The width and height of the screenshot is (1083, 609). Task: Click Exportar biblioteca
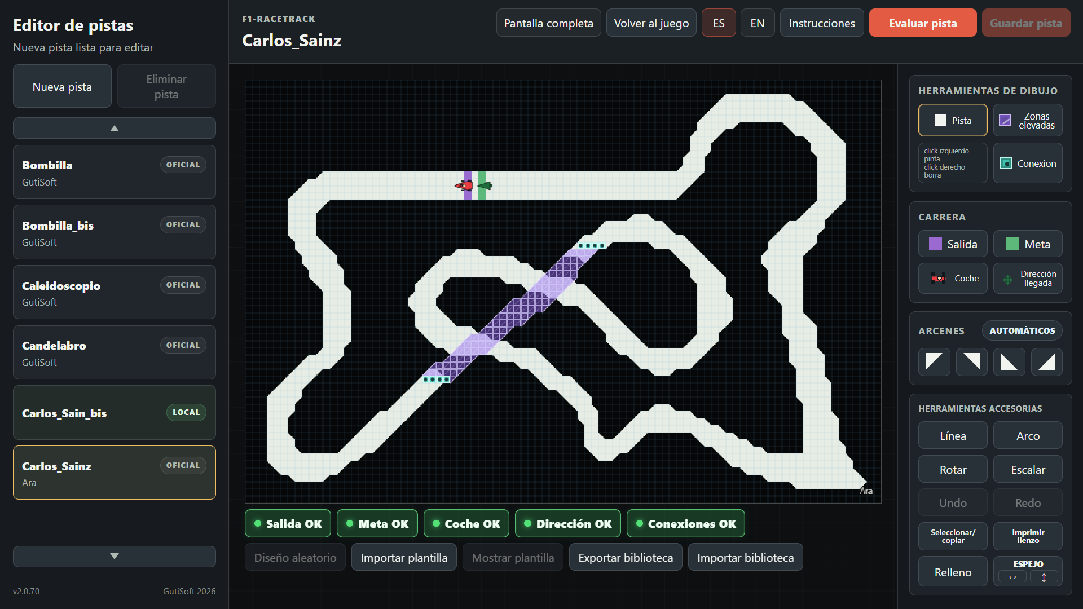tap(626, 558)
